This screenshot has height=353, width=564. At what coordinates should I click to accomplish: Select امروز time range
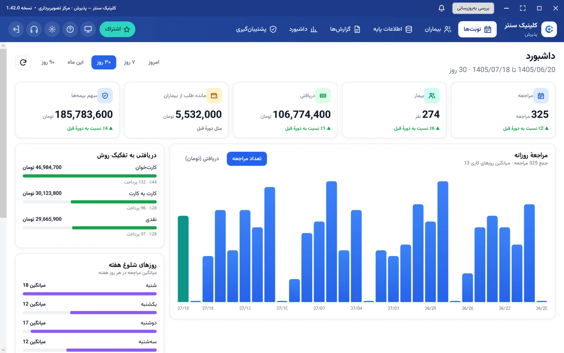154,62
